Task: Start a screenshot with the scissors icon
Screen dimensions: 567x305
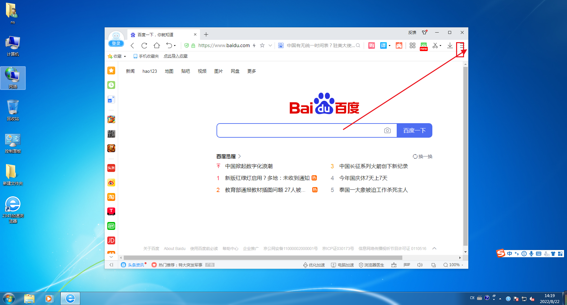Action: pos(435,45)
